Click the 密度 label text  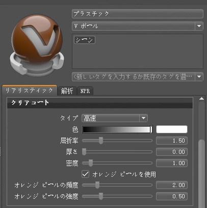[72, 163]
